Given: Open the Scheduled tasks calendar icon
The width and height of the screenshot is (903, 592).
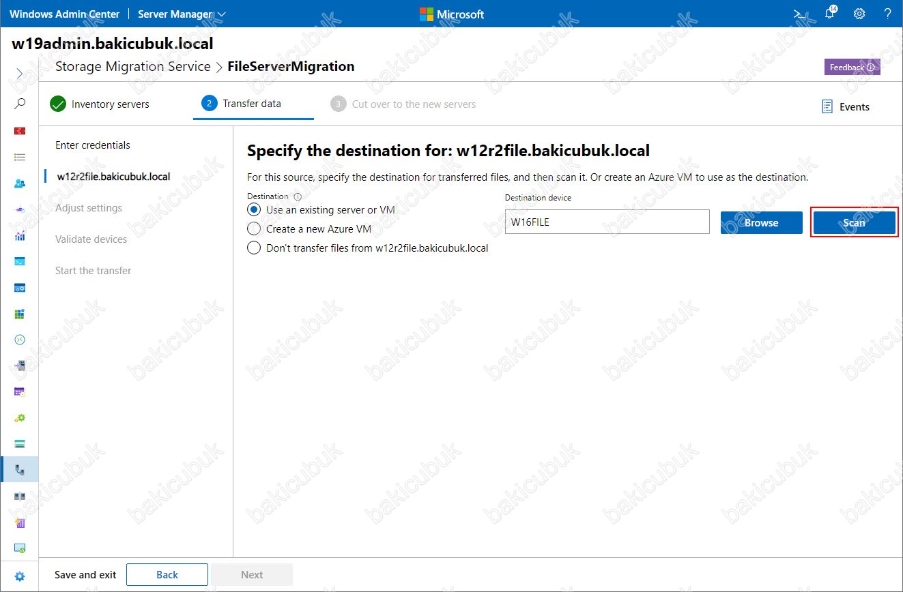Looking at the screenshot, I should [x=20, y=391].
